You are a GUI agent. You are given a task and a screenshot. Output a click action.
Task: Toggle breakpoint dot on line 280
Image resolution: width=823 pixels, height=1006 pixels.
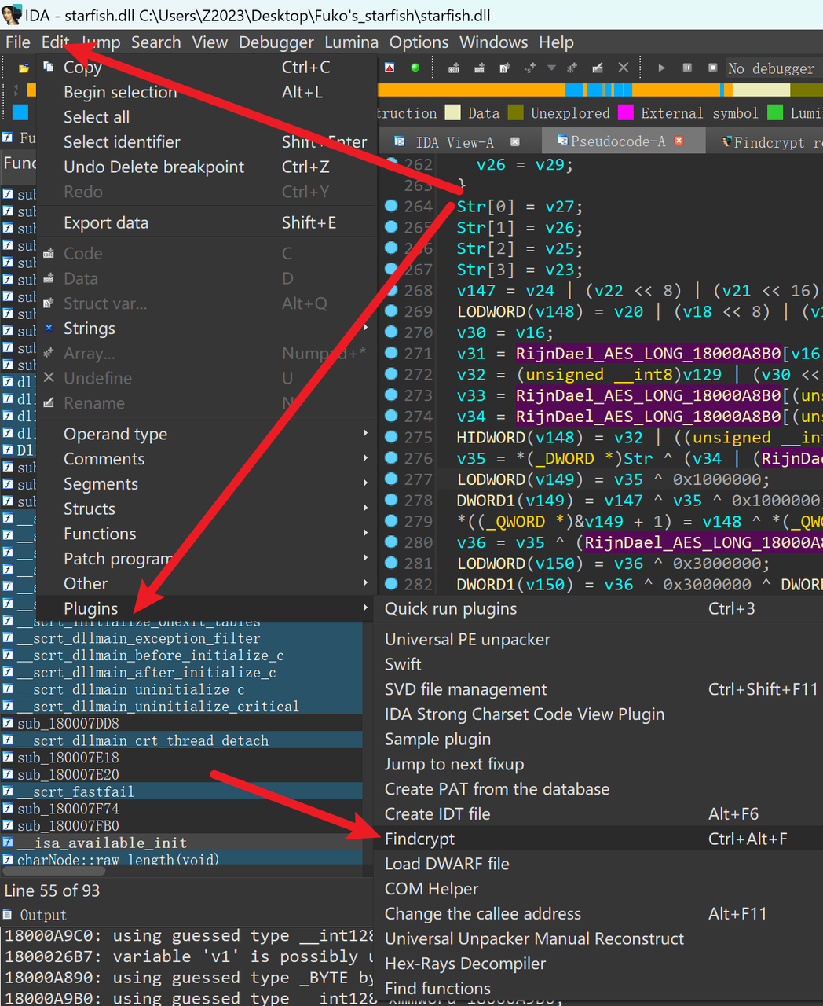(391, 542)
